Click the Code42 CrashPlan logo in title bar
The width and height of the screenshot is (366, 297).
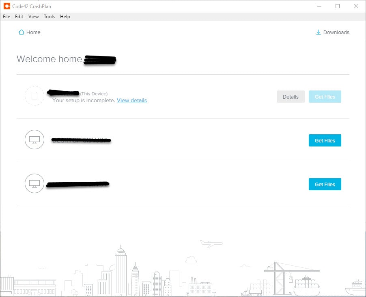[7, 6]
